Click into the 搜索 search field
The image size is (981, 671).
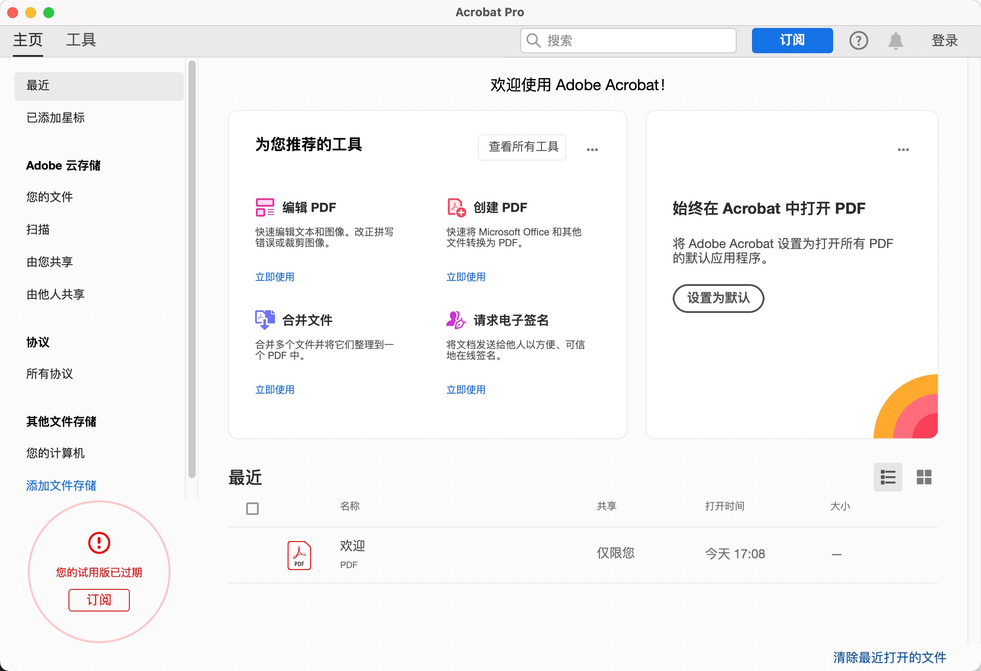(x=628, y=41)
